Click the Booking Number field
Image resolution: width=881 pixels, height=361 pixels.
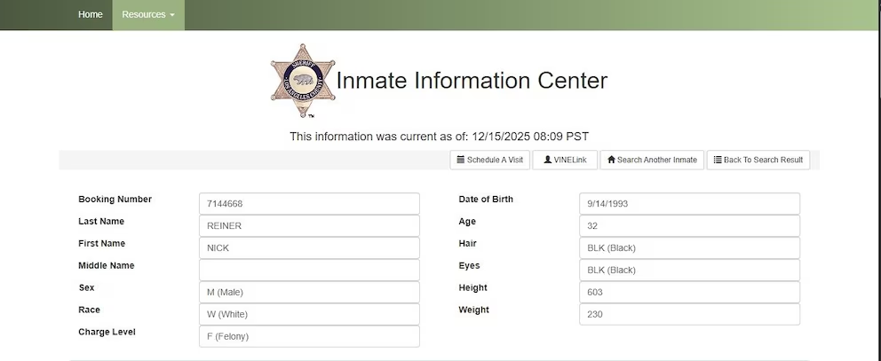coord(309,204)
